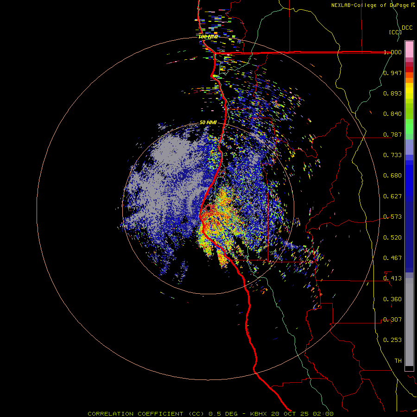
Task: Click the TH threshold label on the scale
Action: coord(398,361)
